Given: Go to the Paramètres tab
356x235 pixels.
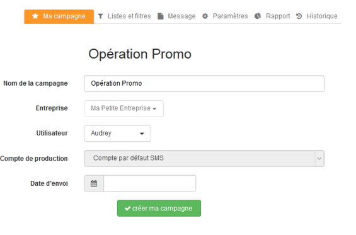Looking at the screenshot, I should [x=225, y=16].
